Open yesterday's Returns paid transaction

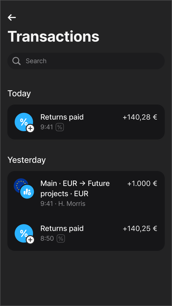click(86, 233)
